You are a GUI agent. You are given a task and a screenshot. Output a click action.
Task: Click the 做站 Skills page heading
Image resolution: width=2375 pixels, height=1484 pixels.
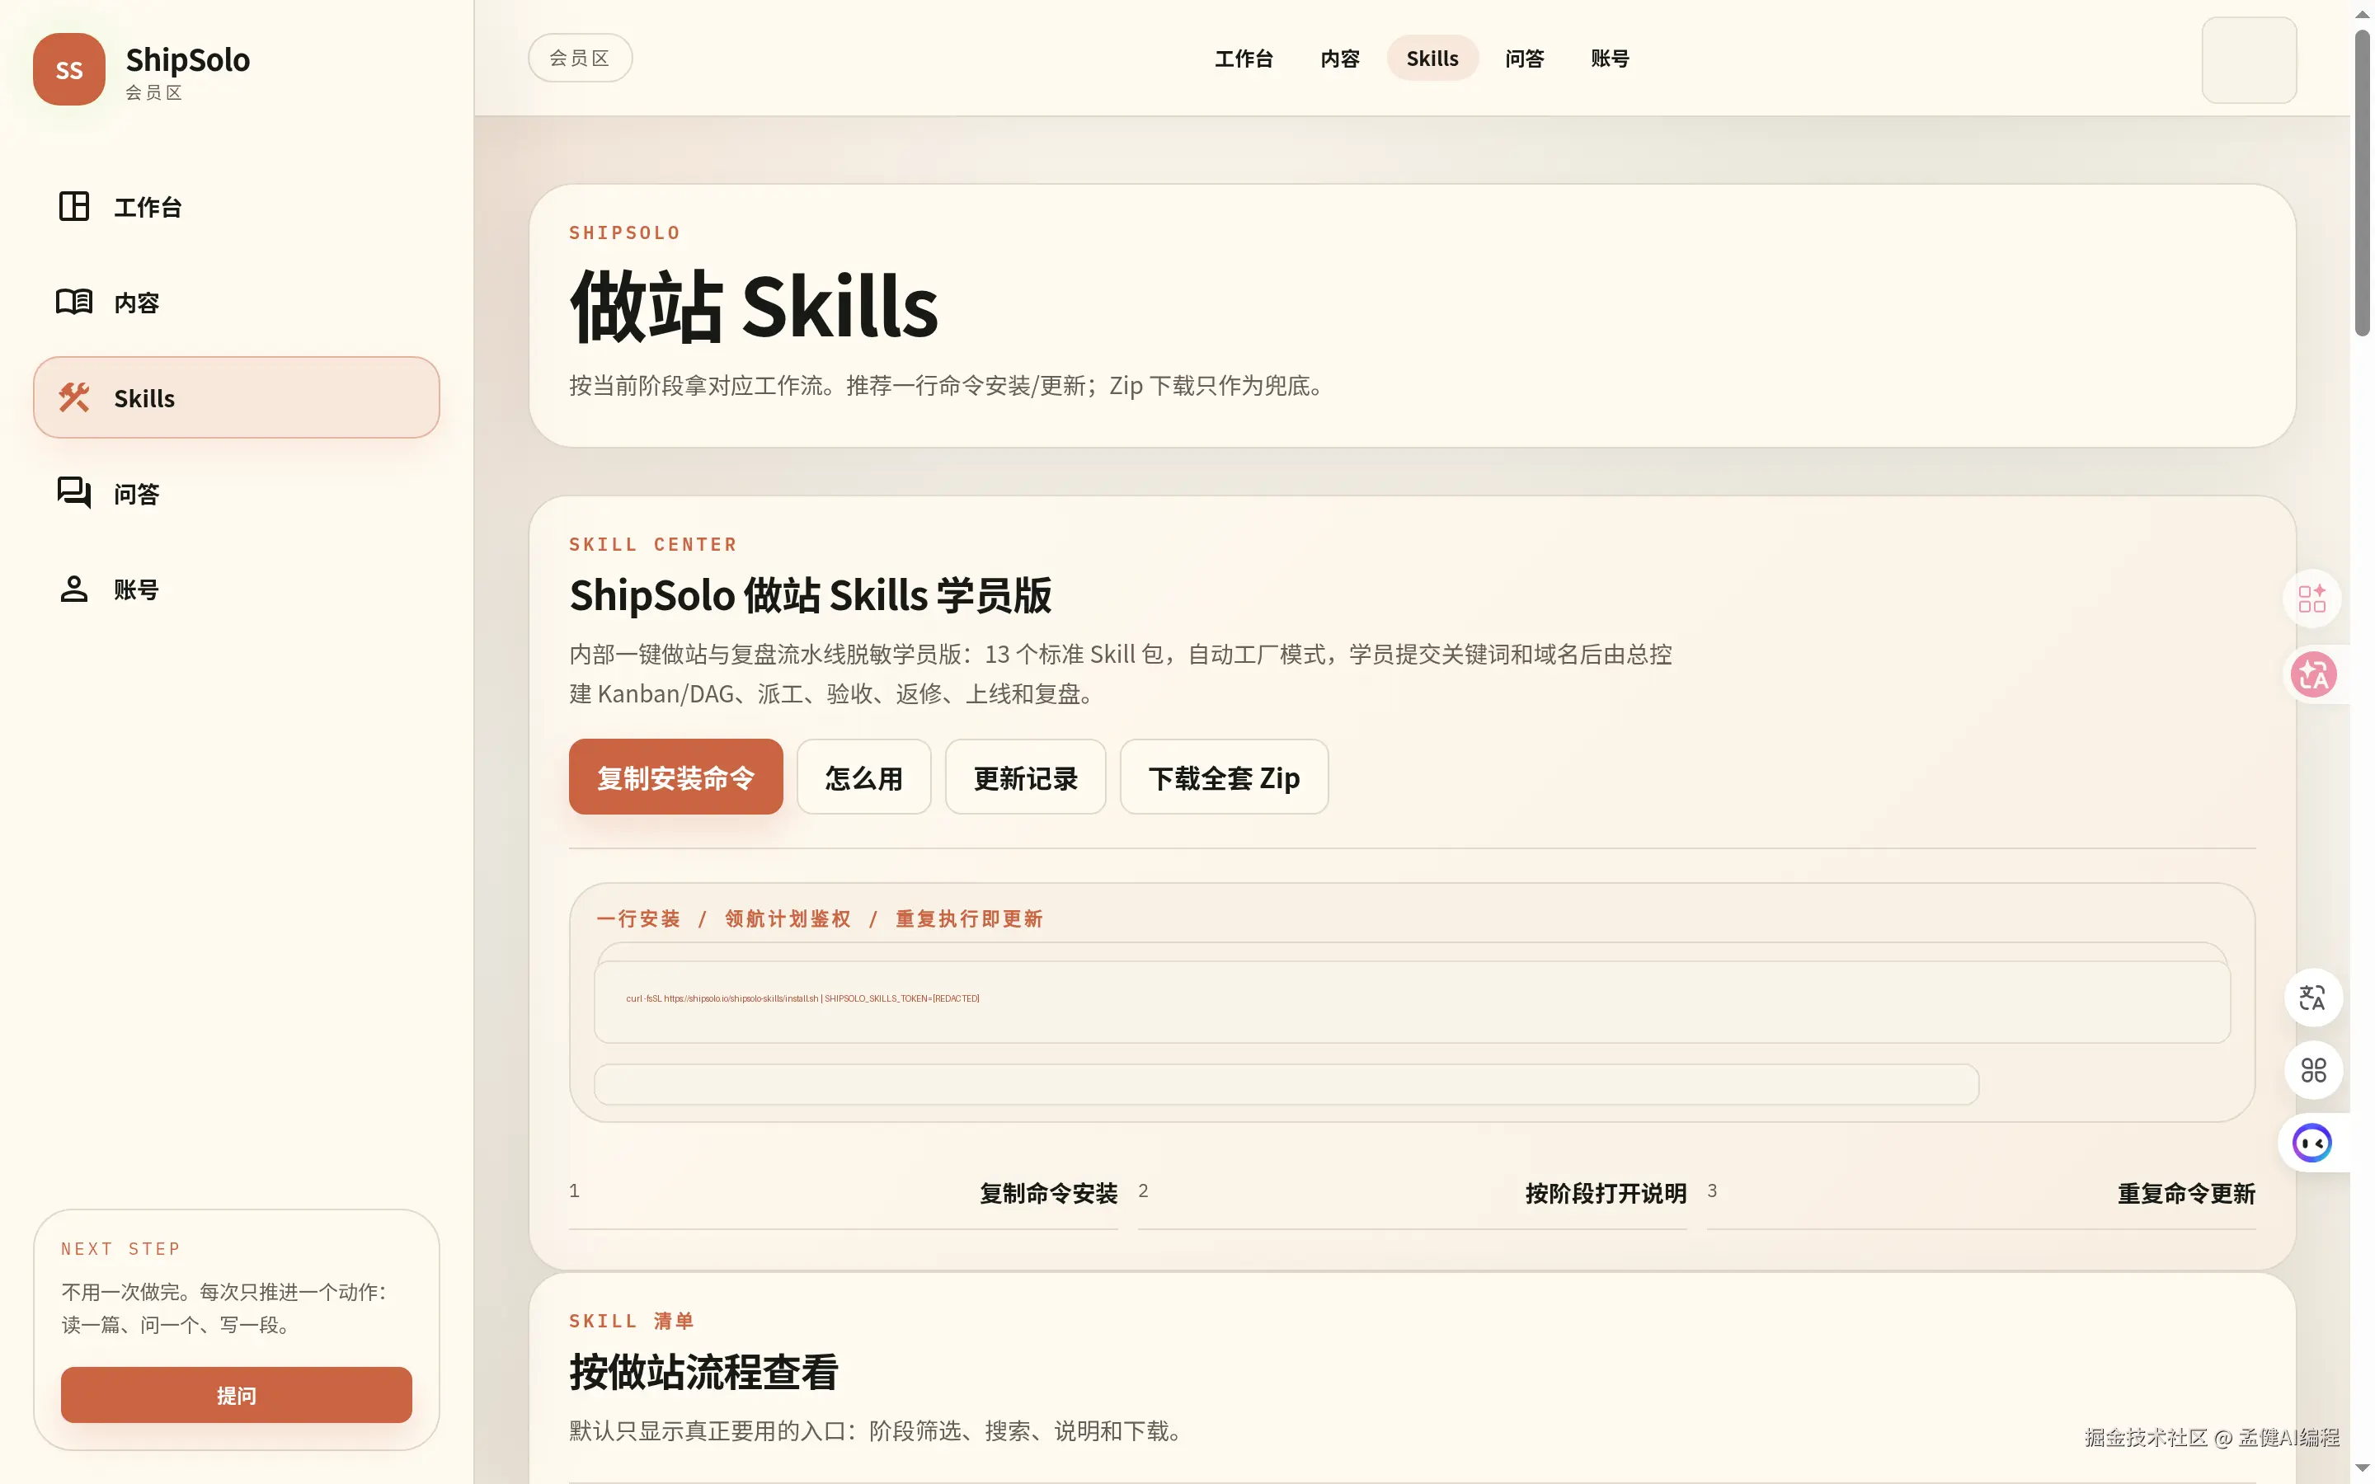point(754,308)
